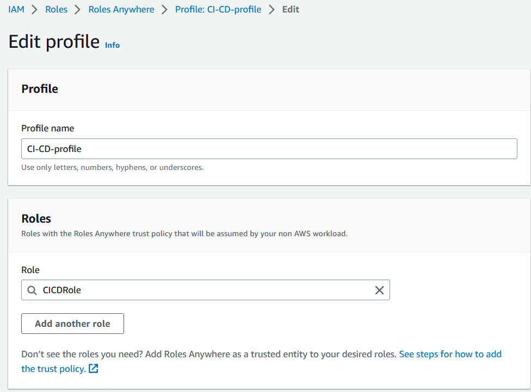Click the Roles section header
Image resolution: width=531 pixels, height=392 pixels.
click(x=35, y=218)
